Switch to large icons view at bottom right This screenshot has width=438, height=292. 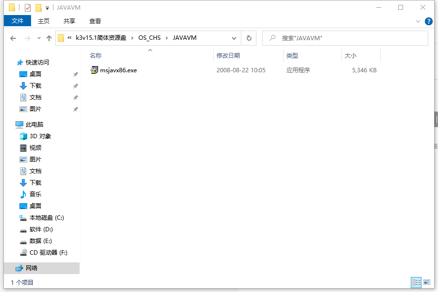427,282
